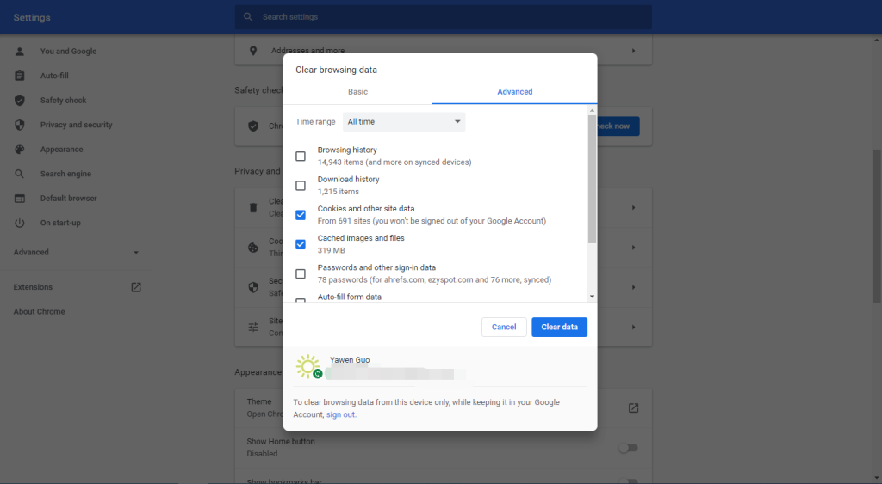
Task: Open clear browsing data row arrow
Action: [633, 208]
